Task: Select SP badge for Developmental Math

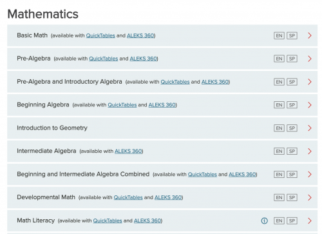Action: point(292,197)
